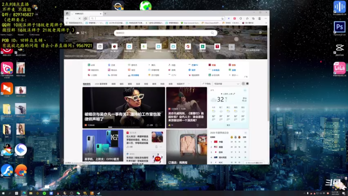Expand the content visibility dropdown in feed bar

click(x=226, y=84)
